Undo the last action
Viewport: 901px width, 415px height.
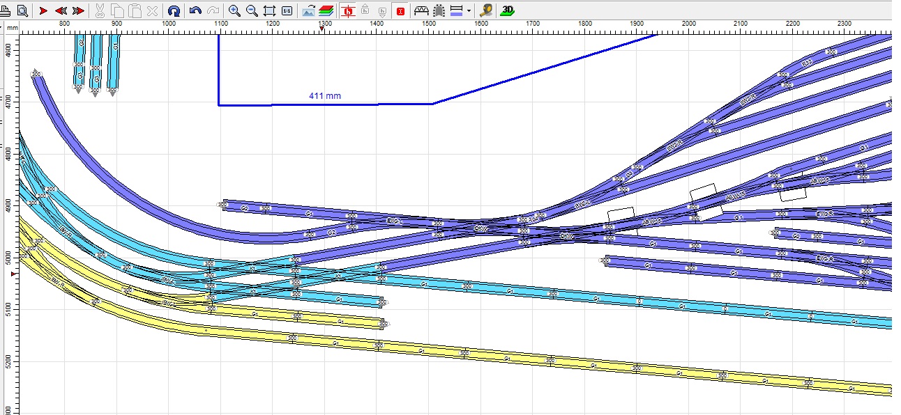pyautogui.click(x=196, y=10)
